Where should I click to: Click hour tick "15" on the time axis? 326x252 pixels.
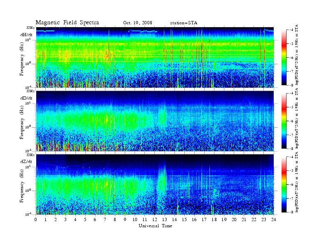(184, 219)
